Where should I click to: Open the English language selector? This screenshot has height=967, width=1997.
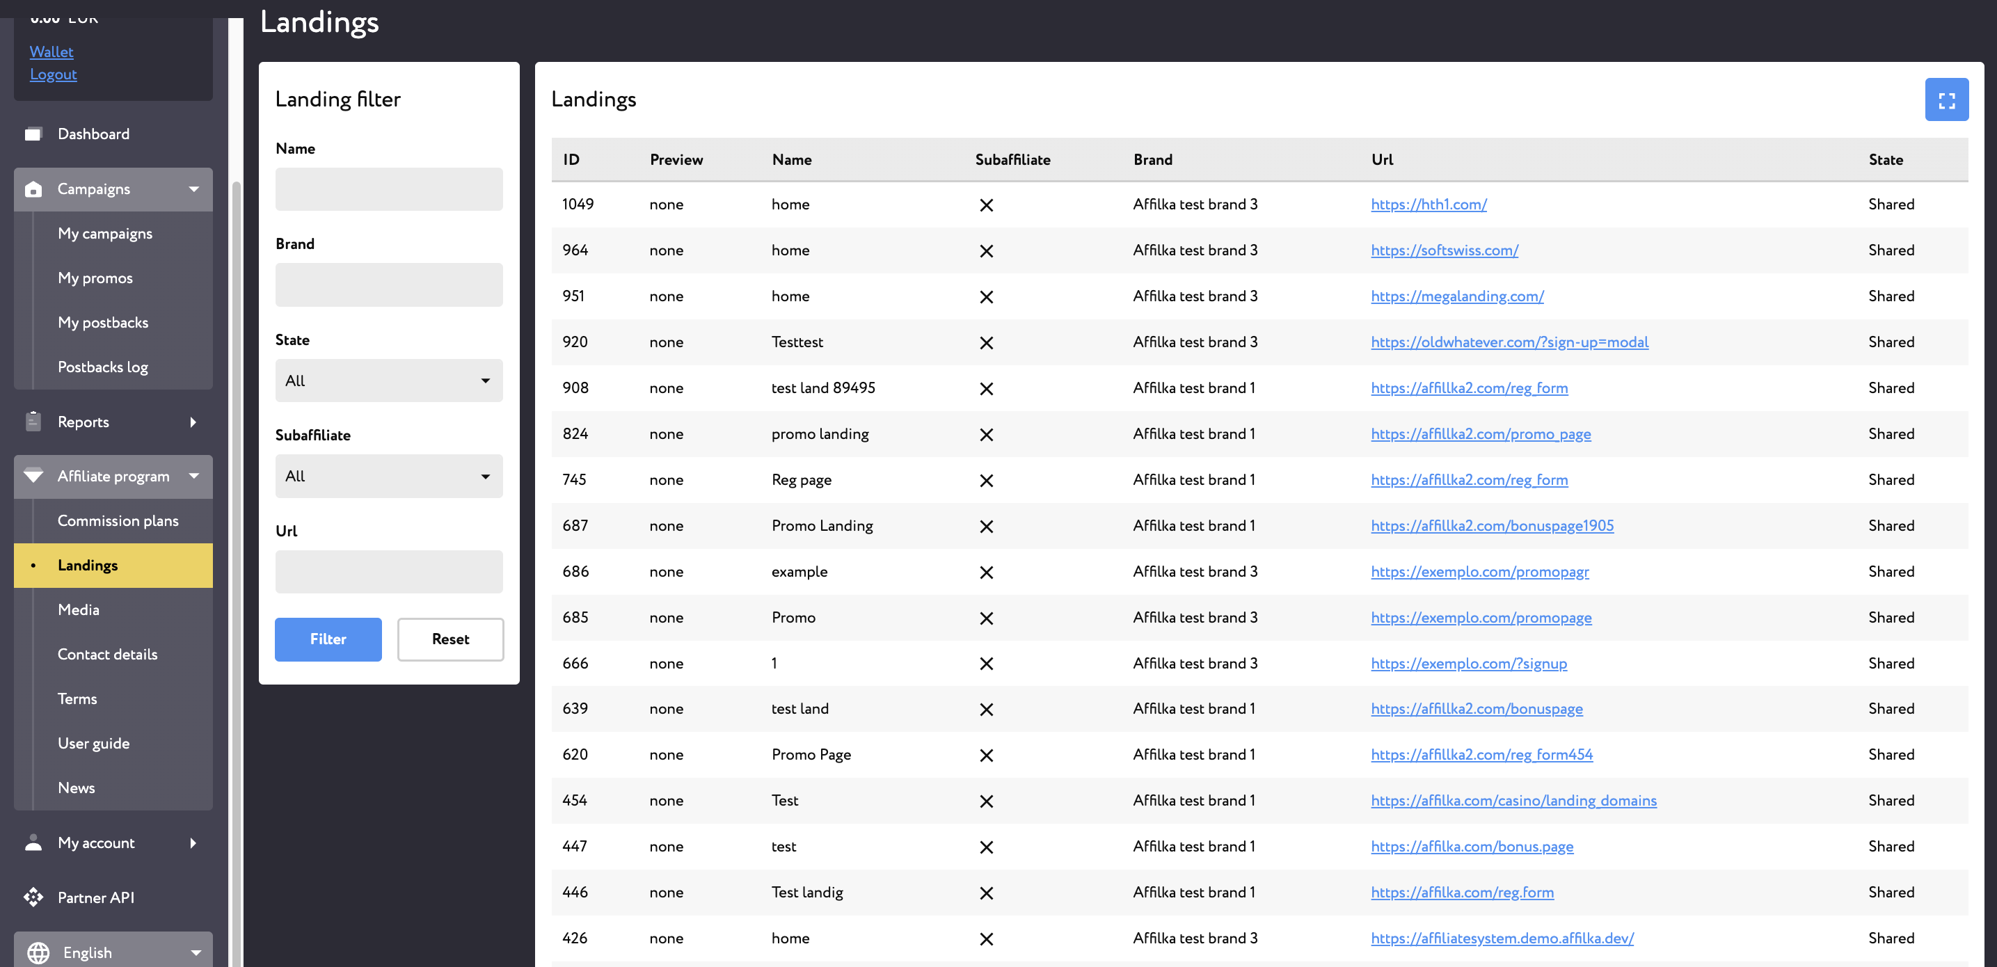tap(113, 952)
